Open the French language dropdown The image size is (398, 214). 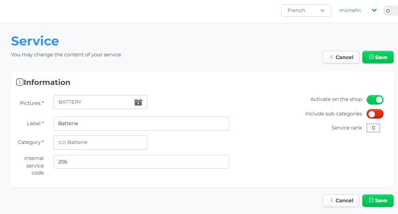point(306,11)
